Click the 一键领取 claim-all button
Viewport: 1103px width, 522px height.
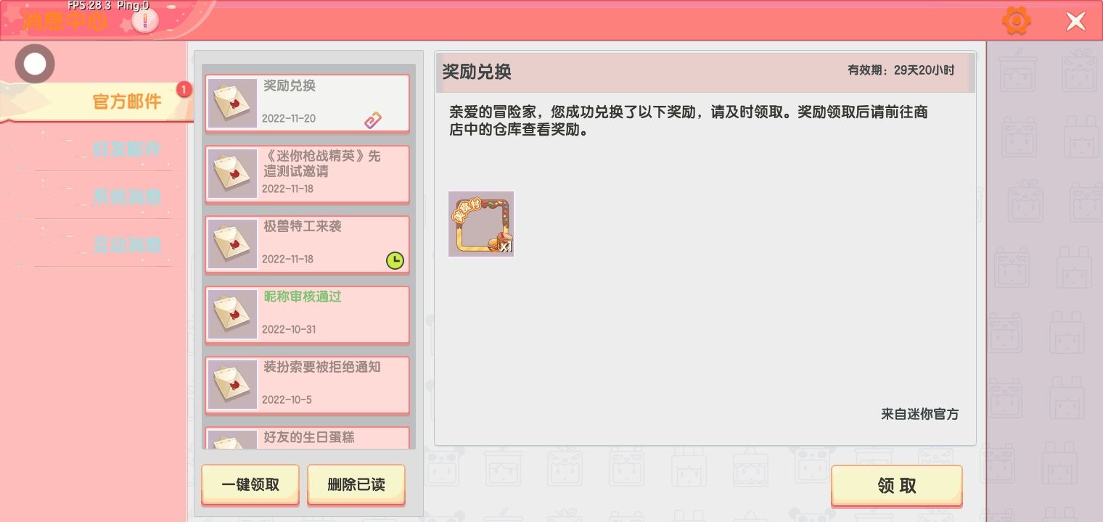tap(250, 485)
